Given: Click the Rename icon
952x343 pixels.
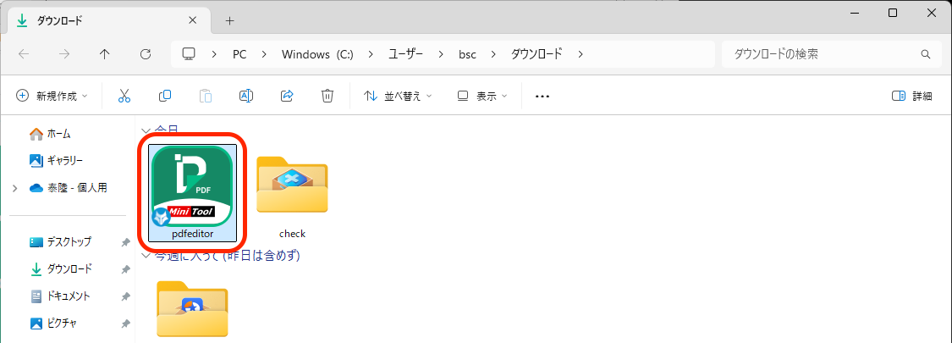Looking at the screenshot, I should [x=246, y=96].
